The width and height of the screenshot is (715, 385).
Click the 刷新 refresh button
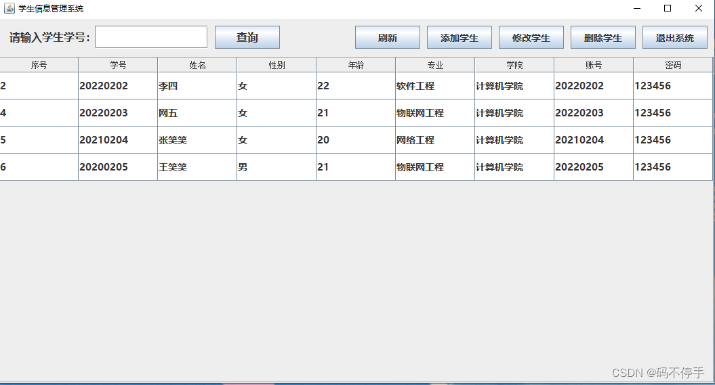tap(388, 37)
